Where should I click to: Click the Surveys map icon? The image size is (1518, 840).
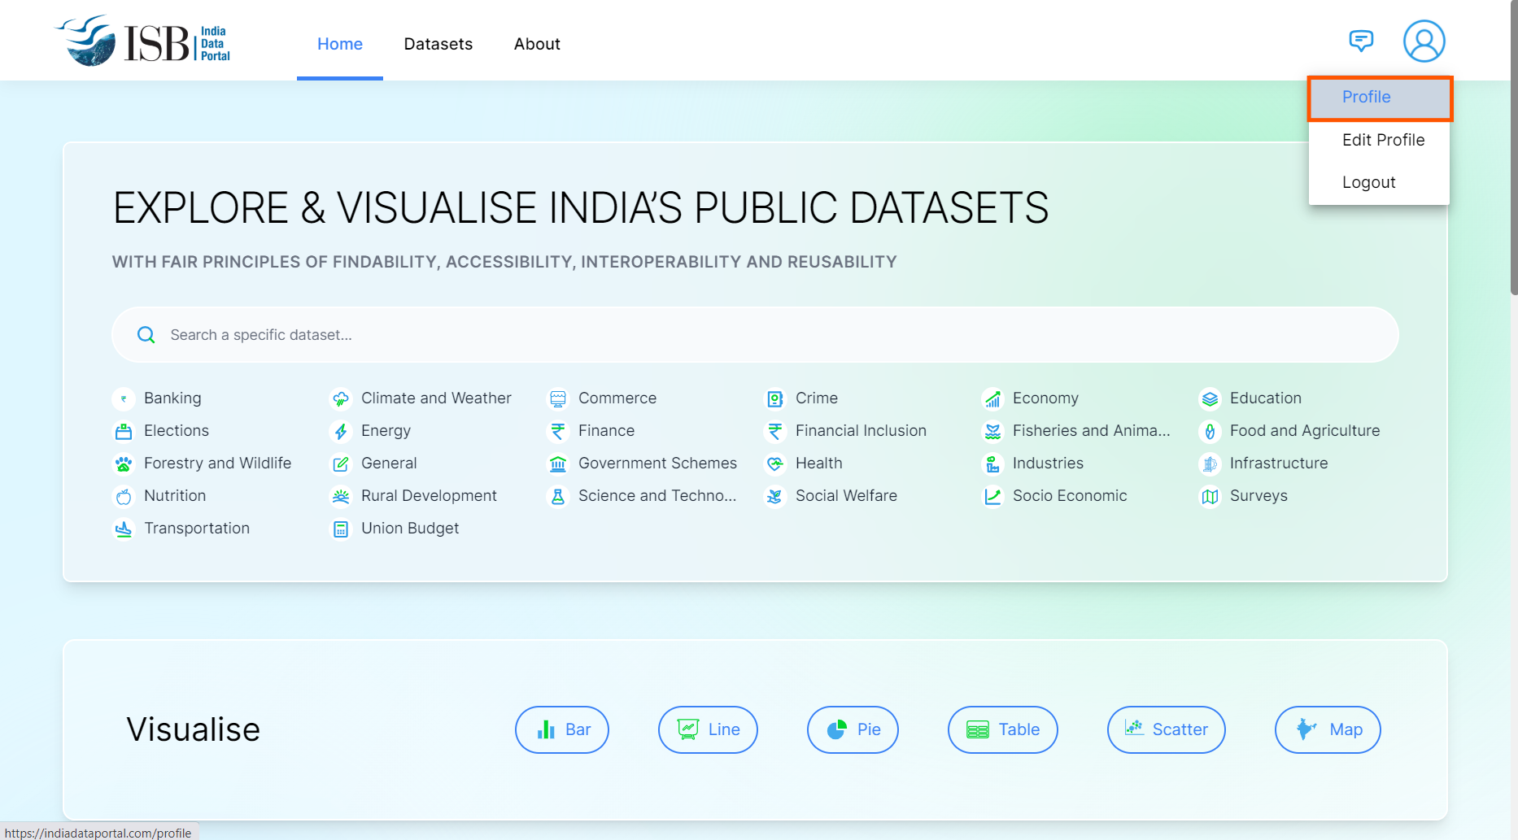(x=1210, y=496)
